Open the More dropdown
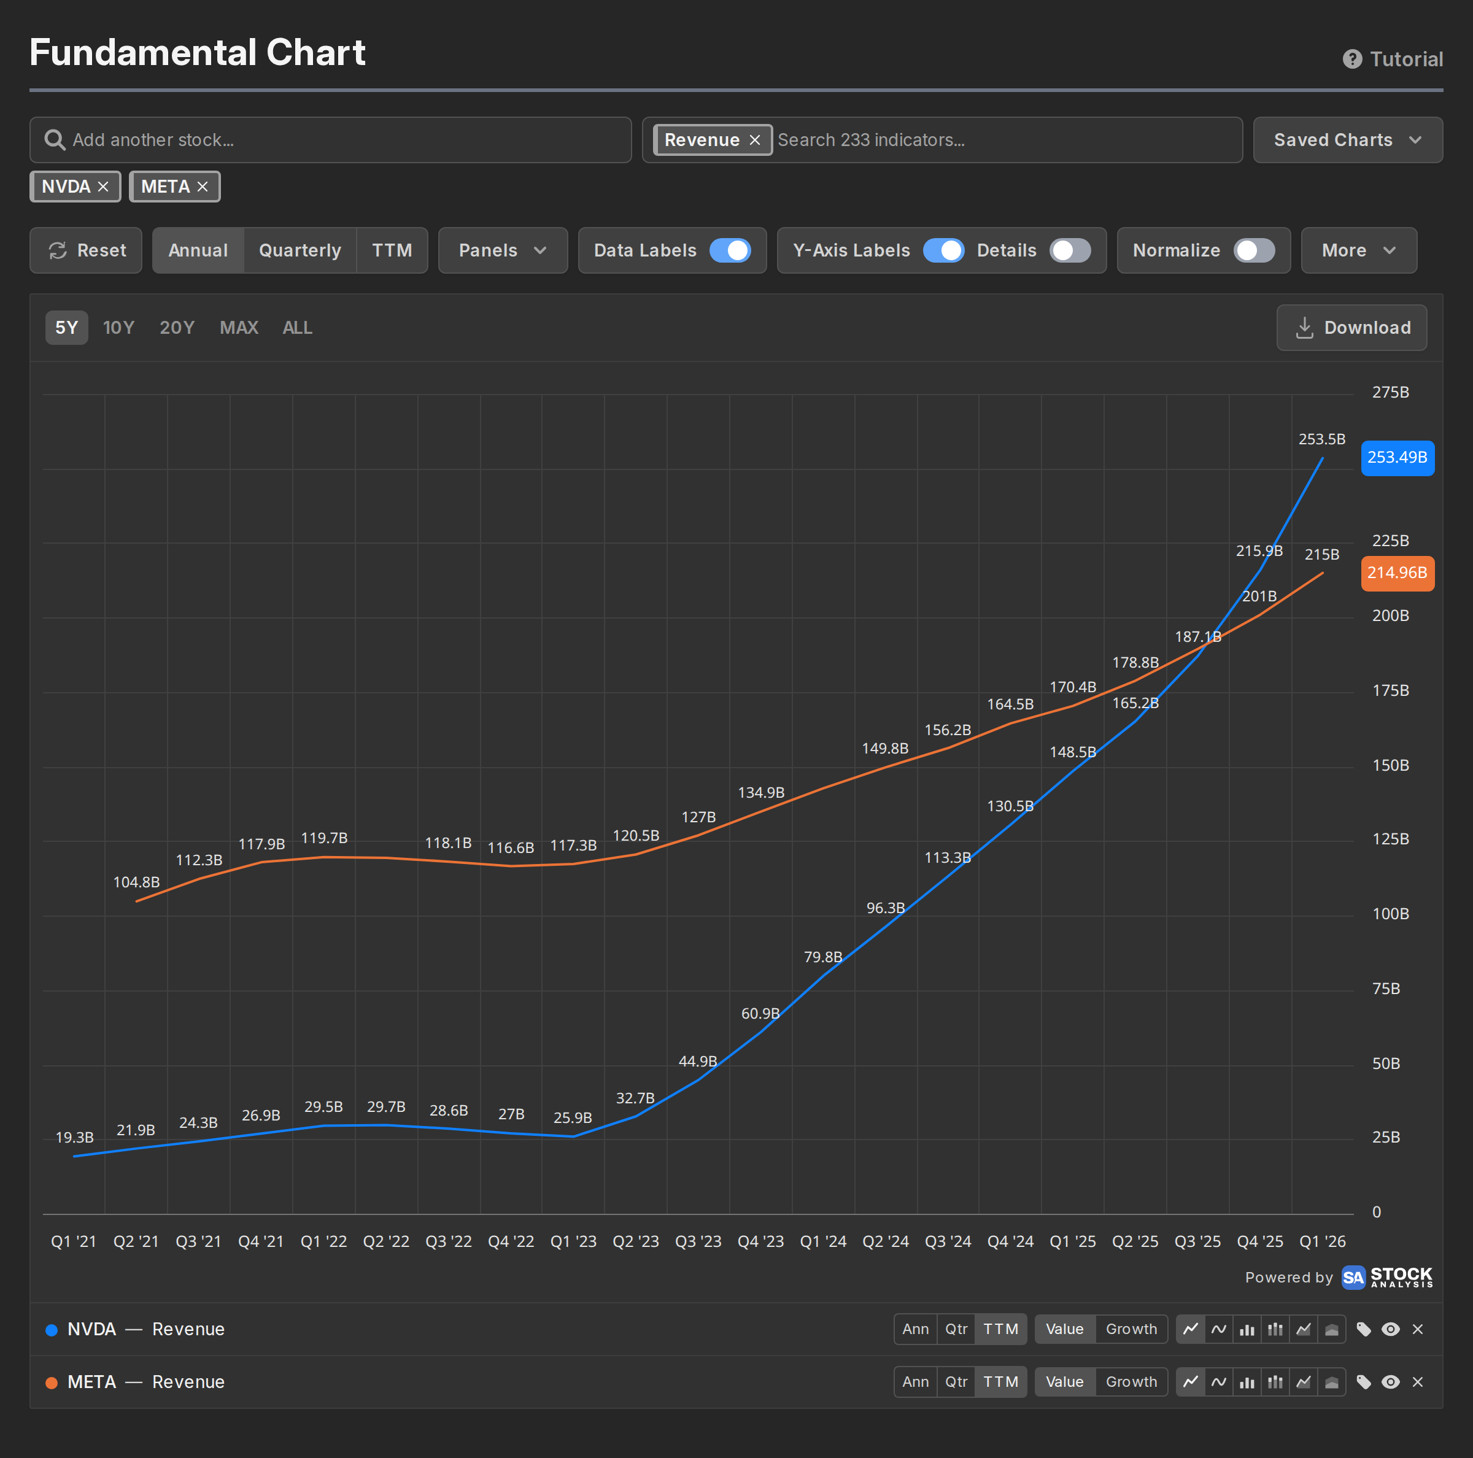The height and width of the screenshot is (1458, 1473). (x=1359, y=251)
